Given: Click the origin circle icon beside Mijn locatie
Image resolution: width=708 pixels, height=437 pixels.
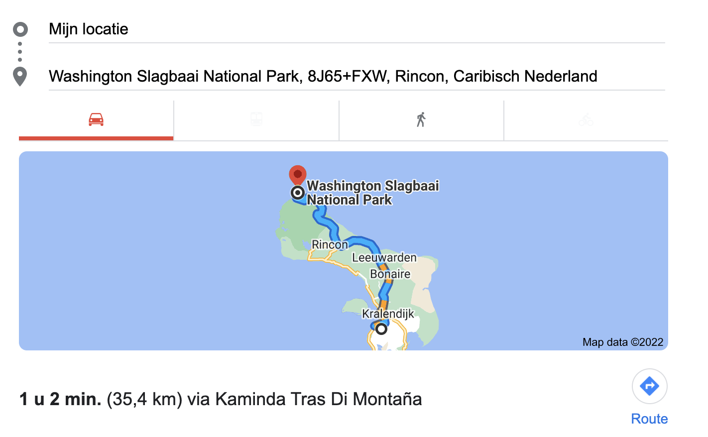Looking at the screenshot, I should click(20, 29).
